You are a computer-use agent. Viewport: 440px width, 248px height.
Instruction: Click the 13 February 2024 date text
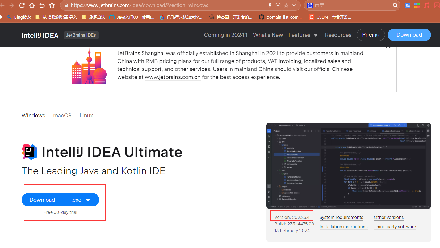click(292, 231)
